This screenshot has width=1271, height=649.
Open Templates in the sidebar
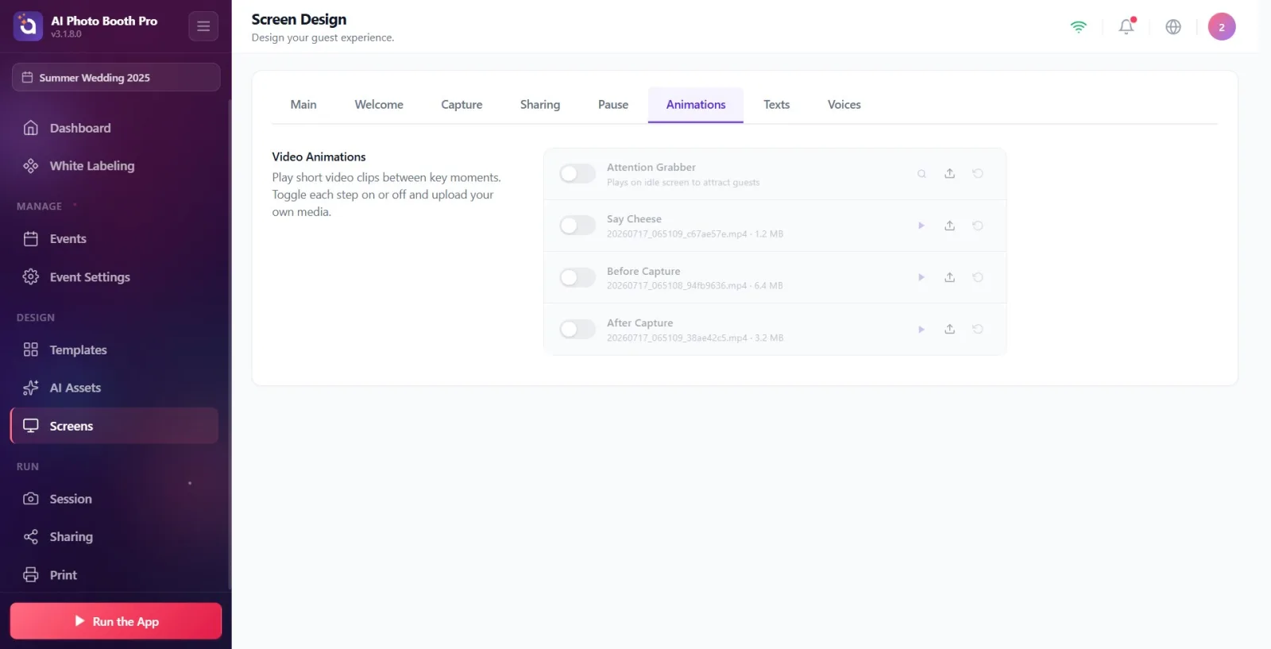click(114, 350)
